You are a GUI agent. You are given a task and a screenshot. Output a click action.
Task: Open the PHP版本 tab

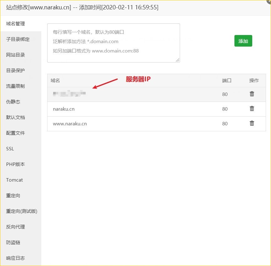[21, 164]
